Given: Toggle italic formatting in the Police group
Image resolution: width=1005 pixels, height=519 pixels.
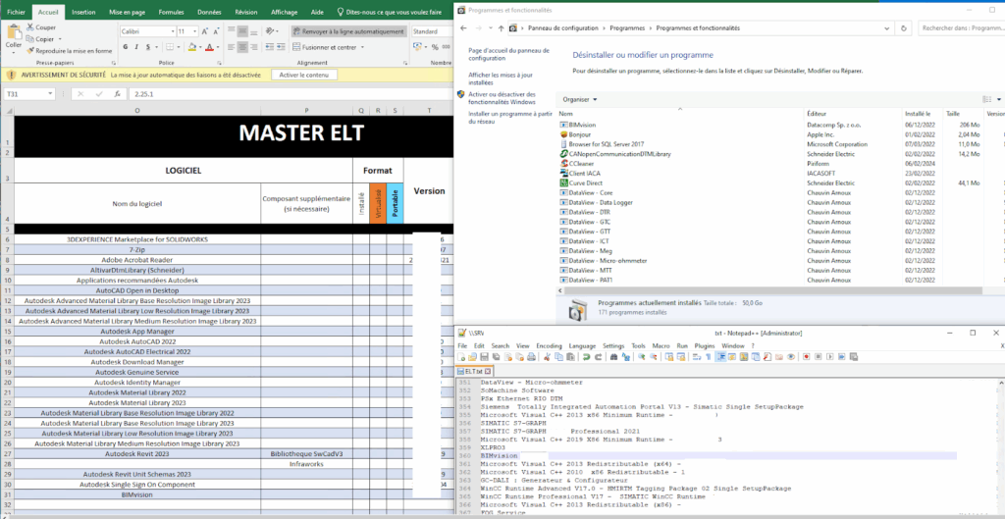Looking at the screenshot, I should pyautogui.click(x=136, y=47).
